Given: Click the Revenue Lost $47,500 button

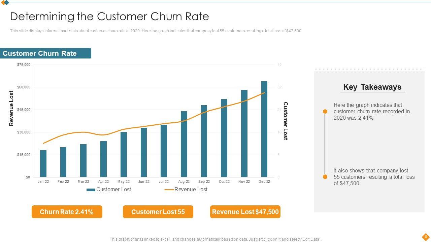Looking at the screenshot, I should 245,212.
